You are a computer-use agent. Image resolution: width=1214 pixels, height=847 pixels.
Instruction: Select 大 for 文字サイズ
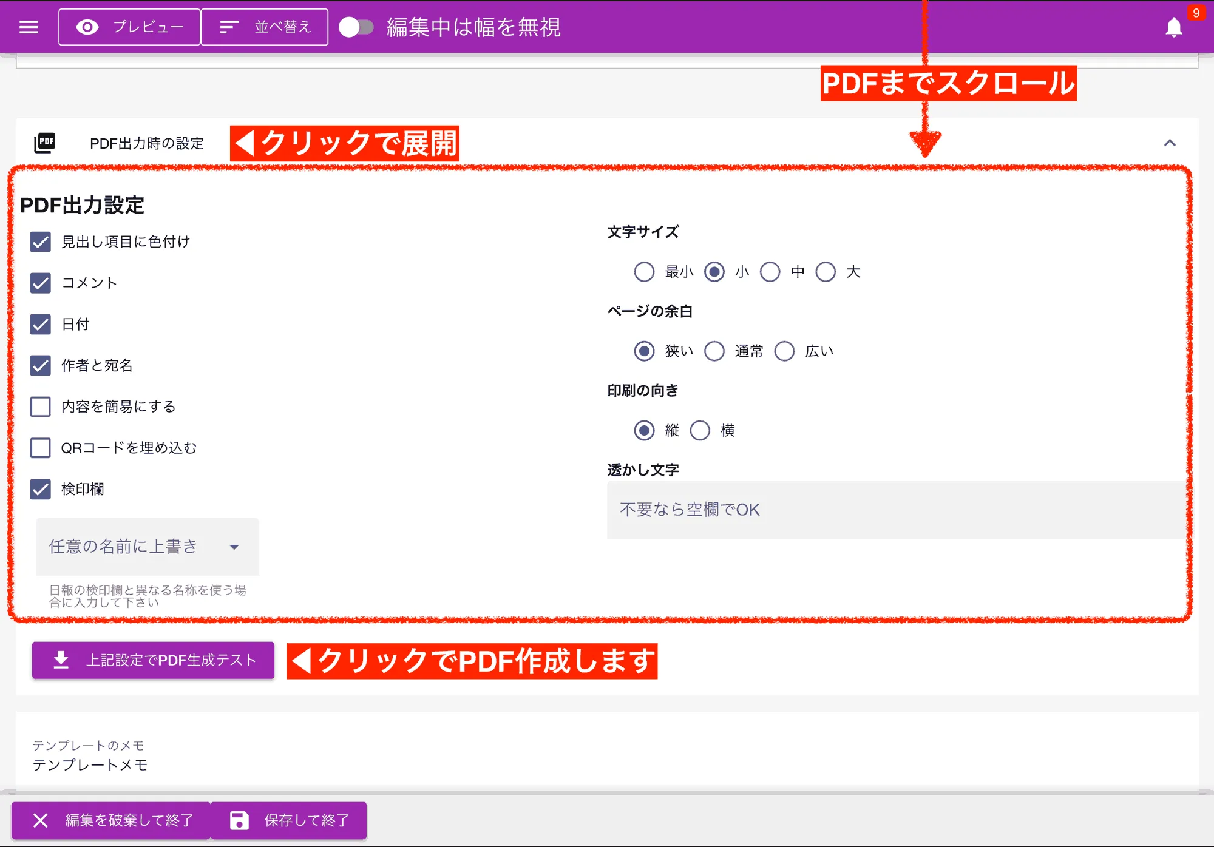(x=826, y=272)
